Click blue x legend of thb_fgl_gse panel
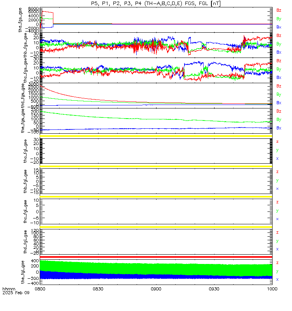Viewport: 292px width, 311px height. (x=277, y=189)
